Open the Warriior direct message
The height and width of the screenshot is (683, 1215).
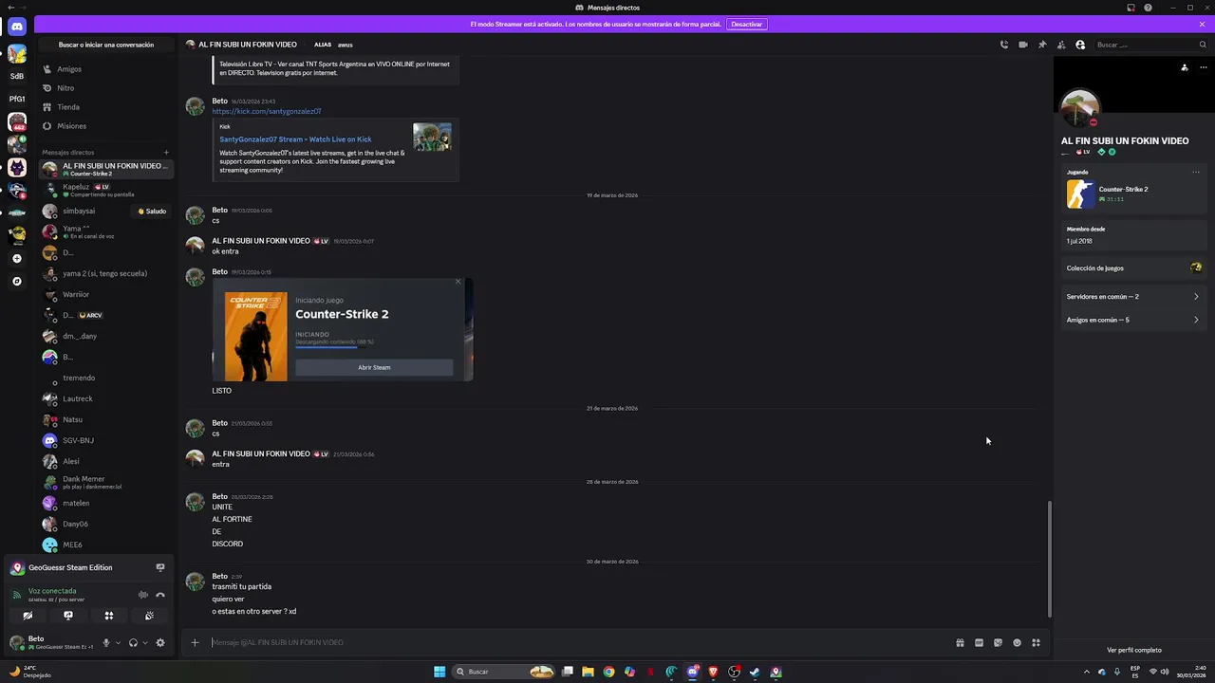(105, 294)
